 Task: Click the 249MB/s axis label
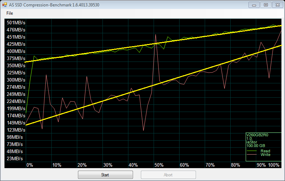tap(16, 94)
